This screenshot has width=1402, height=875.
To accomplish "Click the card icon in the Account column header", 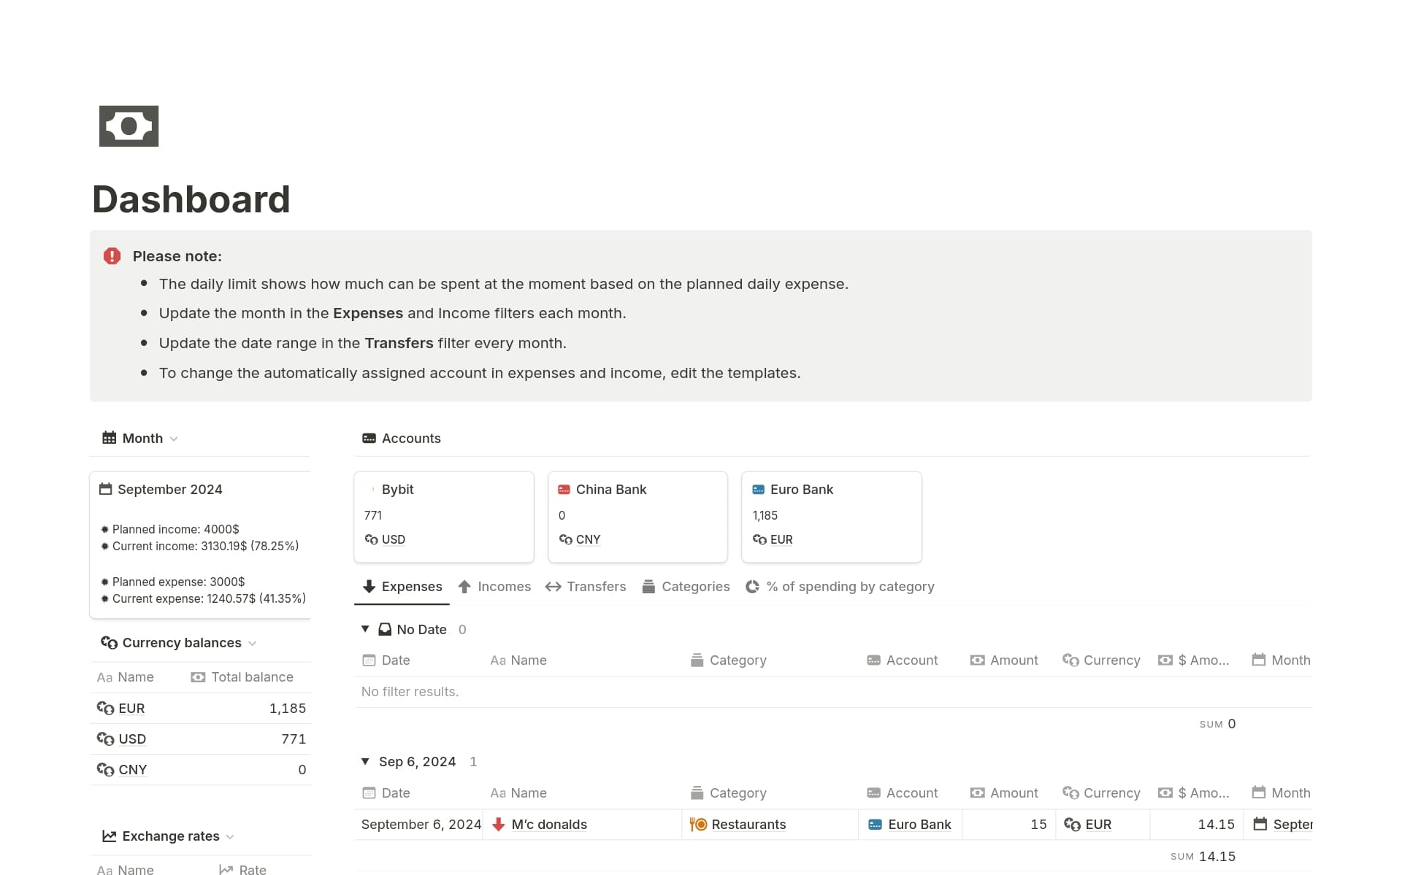I will click(x=874, y=660).
